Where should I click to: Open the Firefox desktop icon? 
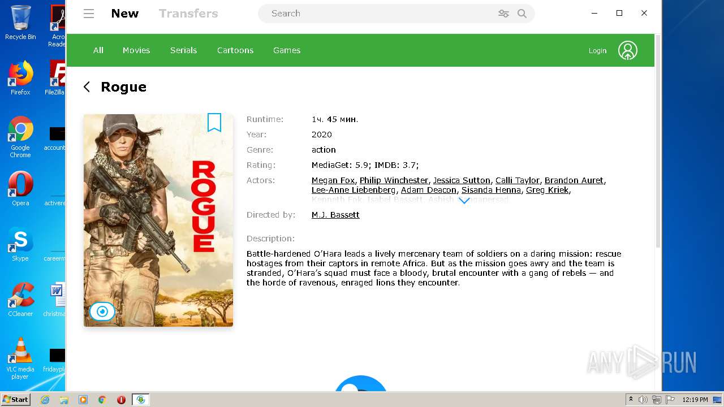[20, 78]
